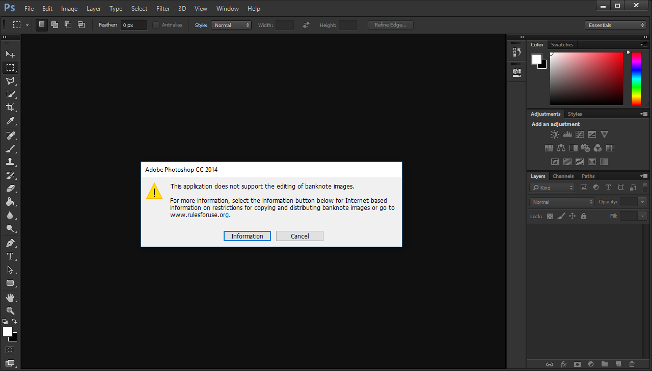Select the Paint Bucket tool
Image resolution: width=652 pixels, height=371 pixels.
pyautogui.click(x=10, y=202)
